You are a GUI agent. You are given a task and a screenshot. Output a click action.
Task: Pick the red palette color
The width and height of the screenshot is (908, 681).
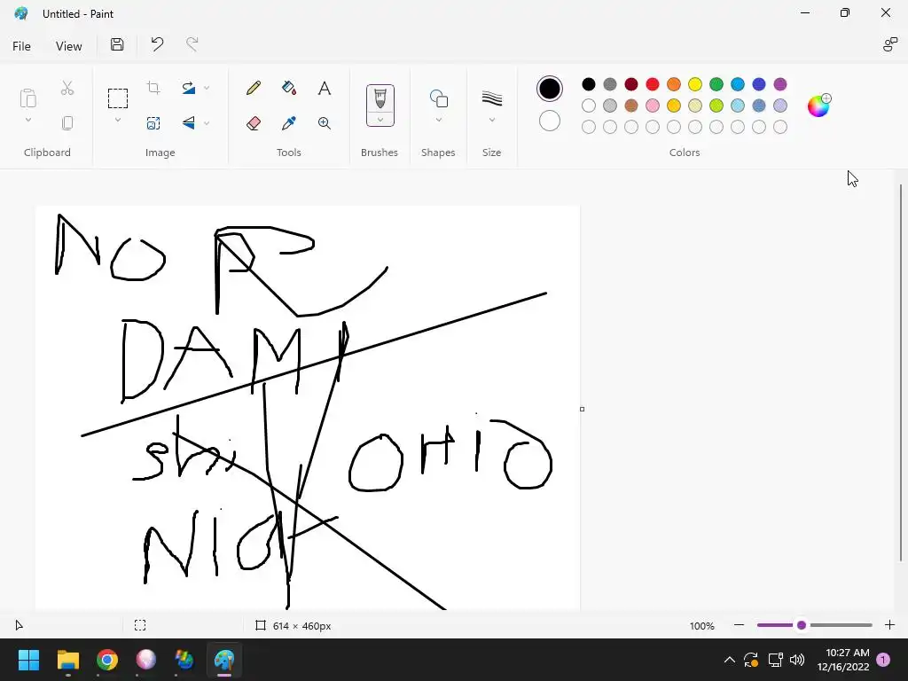[653, 84]
